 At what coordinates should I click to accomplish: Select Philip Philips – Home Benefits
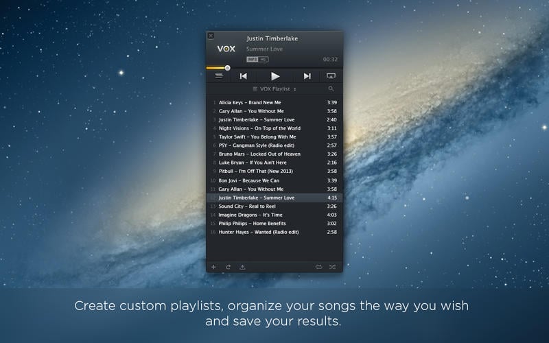coord(274,224)
